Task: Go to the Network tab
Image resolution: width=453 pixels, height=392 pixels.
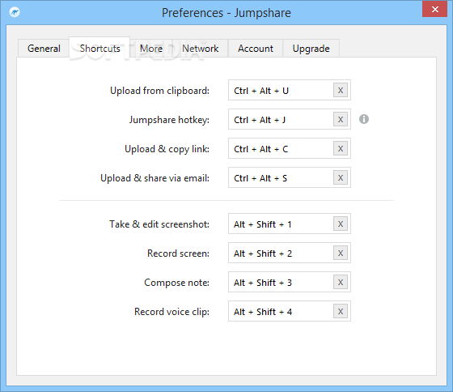Action: pyautogui.click(x=201, y=49)
